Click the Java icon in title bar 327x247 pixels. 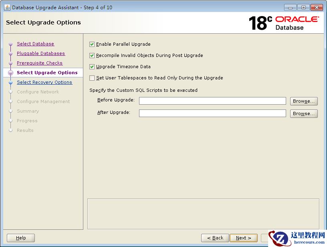click(7, 8)
